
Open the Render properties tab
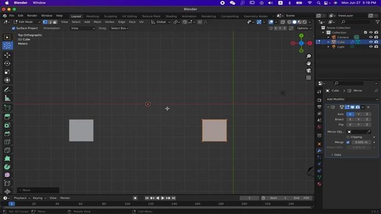(319, 100)
